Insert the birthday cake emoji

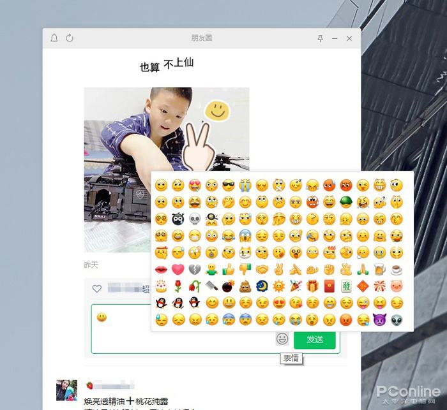click(x=161, y=286)
